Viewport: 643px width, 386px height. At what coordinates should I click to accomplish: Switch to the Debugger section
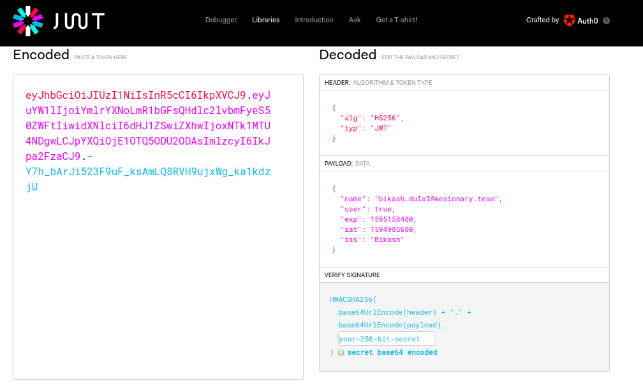tap(221, 20)
